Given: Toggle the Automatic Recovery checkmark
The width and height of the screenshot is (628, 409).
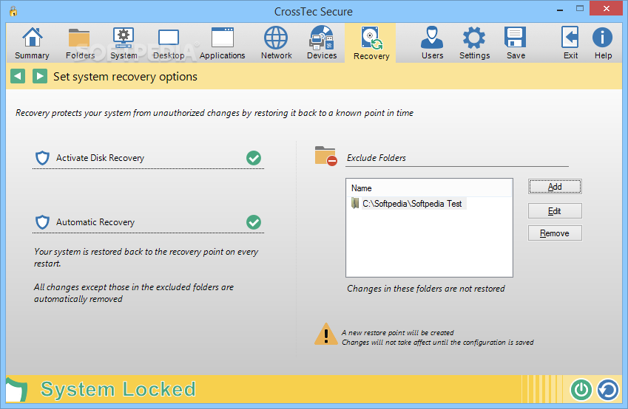Looking at the screenshot, I should click(254, 222).
